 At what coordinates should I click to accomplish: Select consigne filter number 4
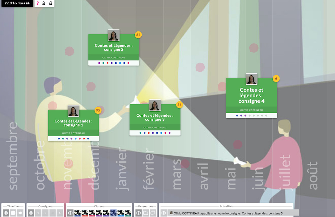pyautogui.click(x=60, y=213)
